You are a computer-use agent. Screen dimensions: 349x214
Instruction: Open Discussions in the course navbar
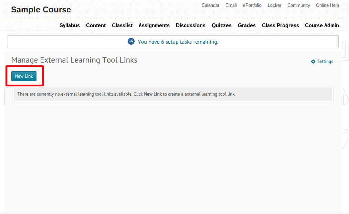pos(191,25)
